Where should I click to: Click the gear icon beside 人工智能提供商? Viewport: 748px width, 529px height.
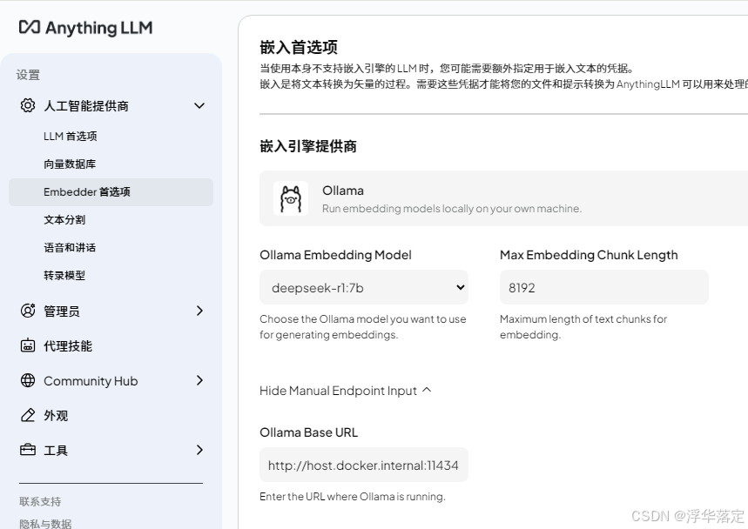pyautogui.click(x=28, y=105)
